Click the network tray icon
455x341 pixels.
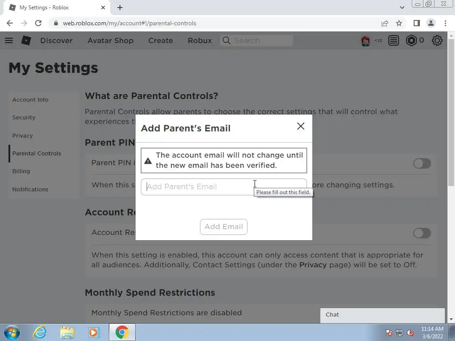(399, 333)
